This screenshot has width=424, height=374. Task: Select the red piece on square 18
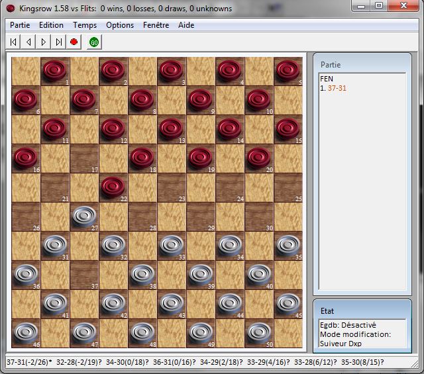click(142, 158)
